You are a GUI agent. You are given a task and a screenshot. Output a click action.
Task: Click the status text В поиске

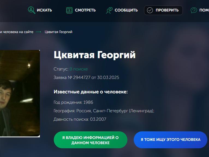tap(79, 69)
